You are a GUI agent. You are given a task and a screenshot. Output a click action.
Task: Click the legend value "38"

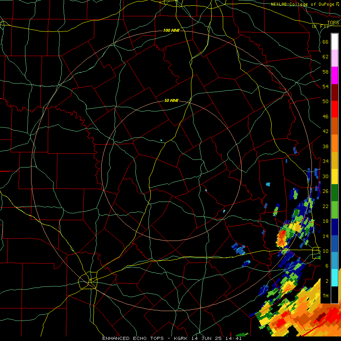[x=325, y=146]
